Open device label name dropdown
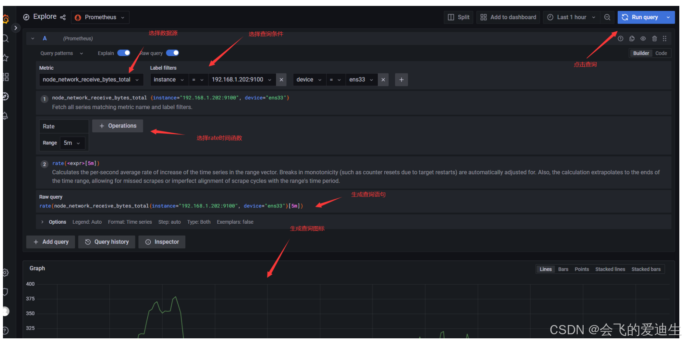This screenshot has width=683, height=342. [309, 80]
